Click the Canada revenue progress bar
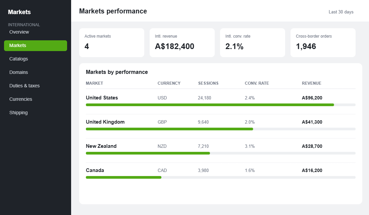Screen dimensions: 369x215 pyautogui.click(x=220, y=177)
